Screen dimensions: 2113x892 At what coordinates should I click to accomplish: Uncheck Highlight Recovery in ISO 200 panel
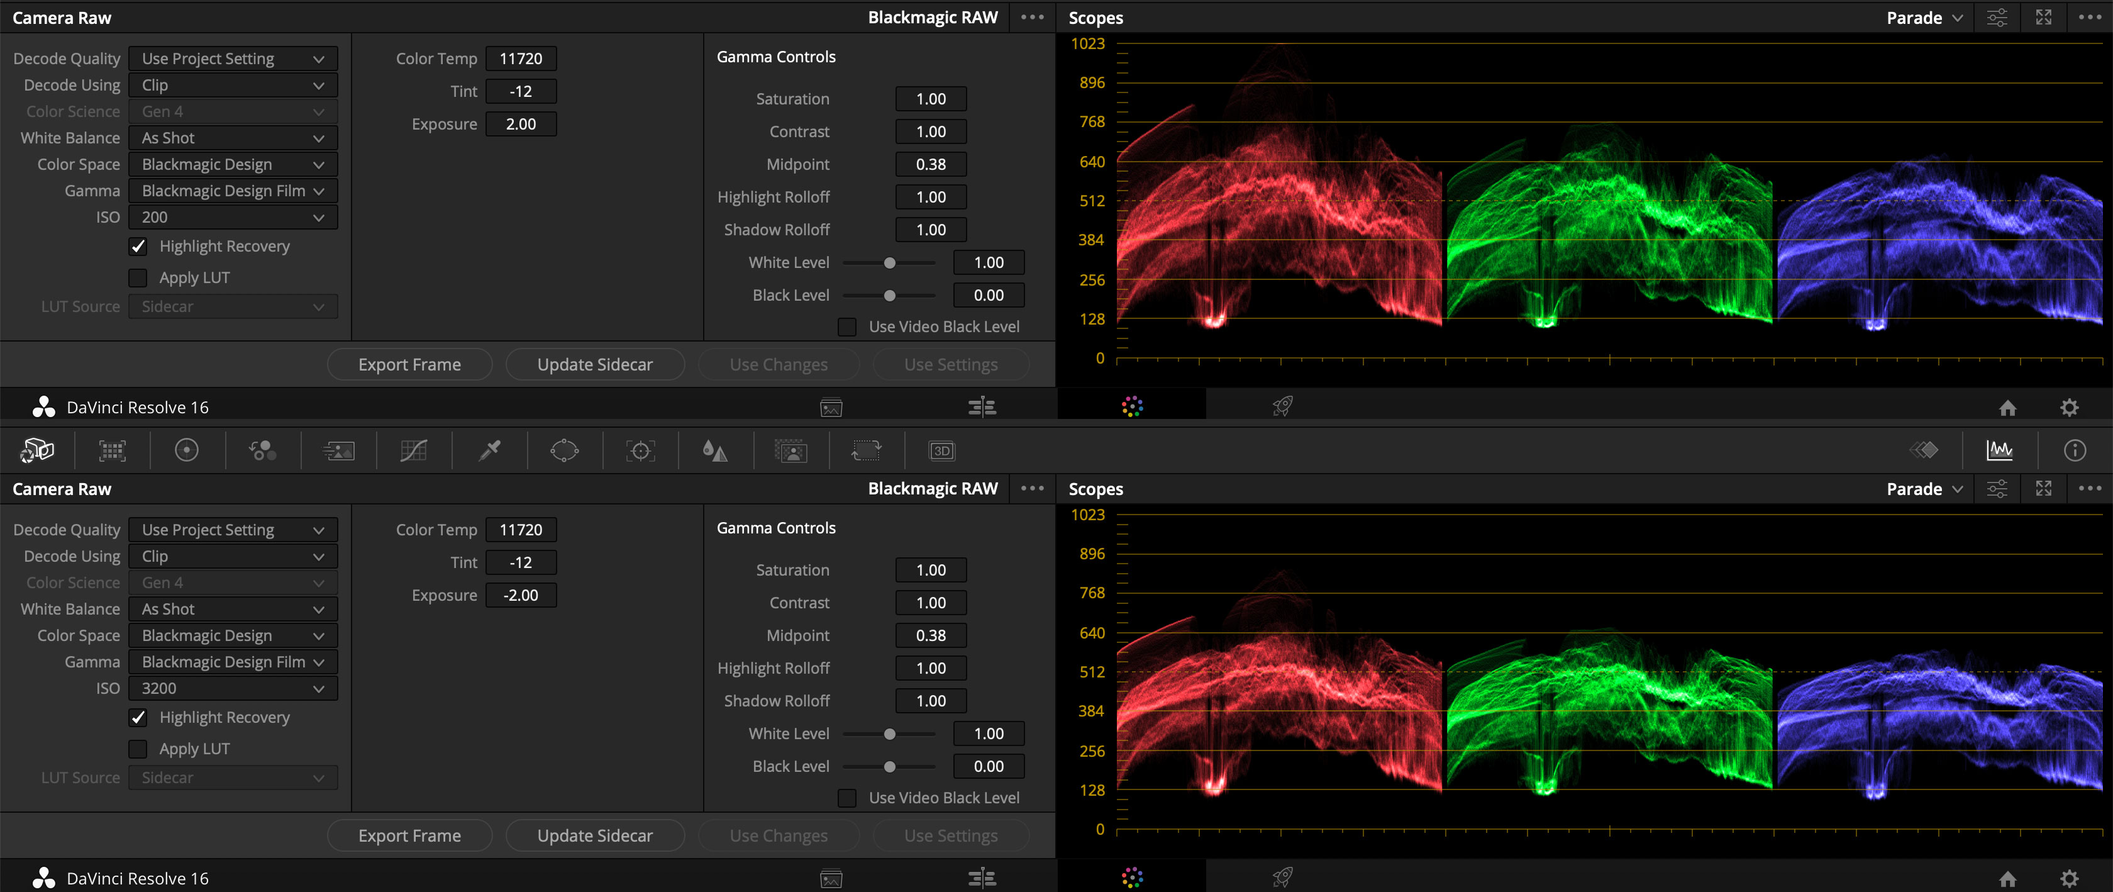pyautogui.click(x=138, y=246)
